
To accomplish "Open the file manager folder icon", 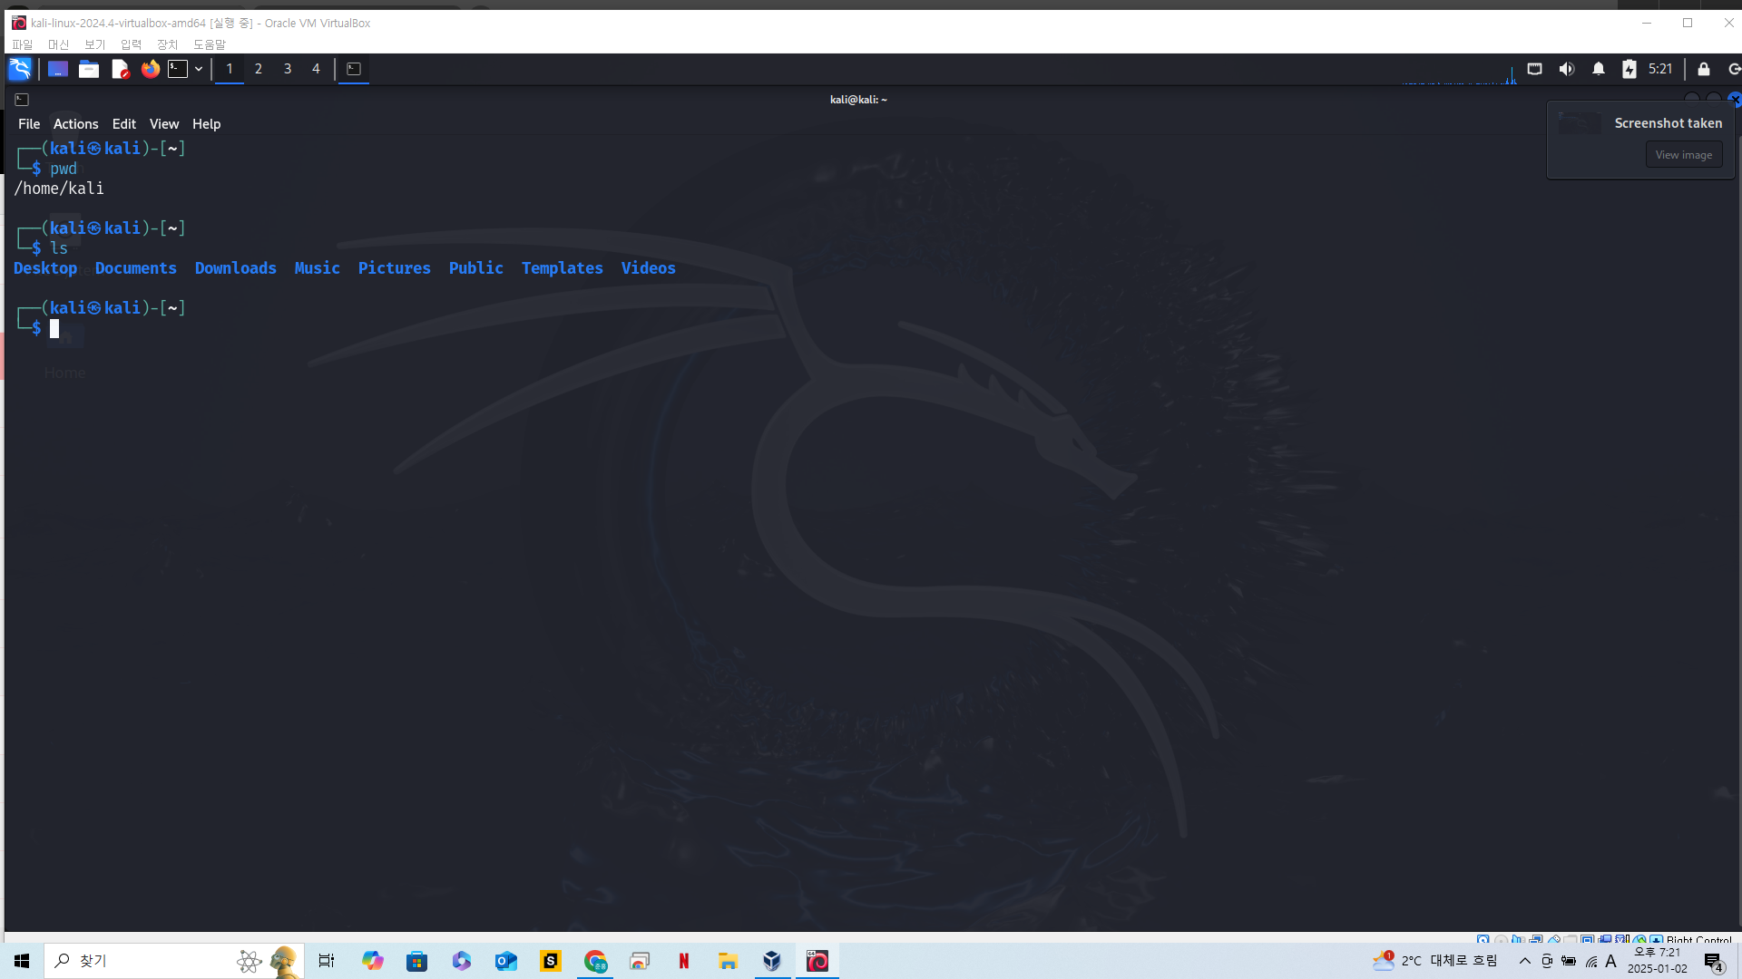I will click(x=89, y=69).
